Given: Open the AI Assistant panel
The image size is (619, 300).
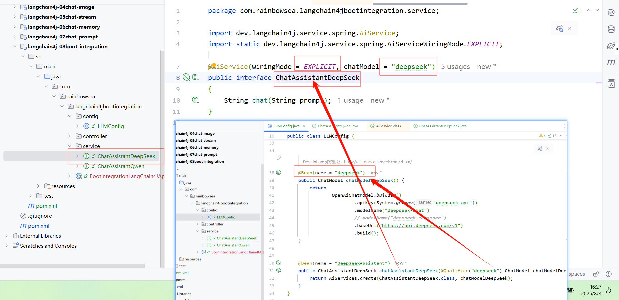Looking at the screenshot, I should [611, 12].
